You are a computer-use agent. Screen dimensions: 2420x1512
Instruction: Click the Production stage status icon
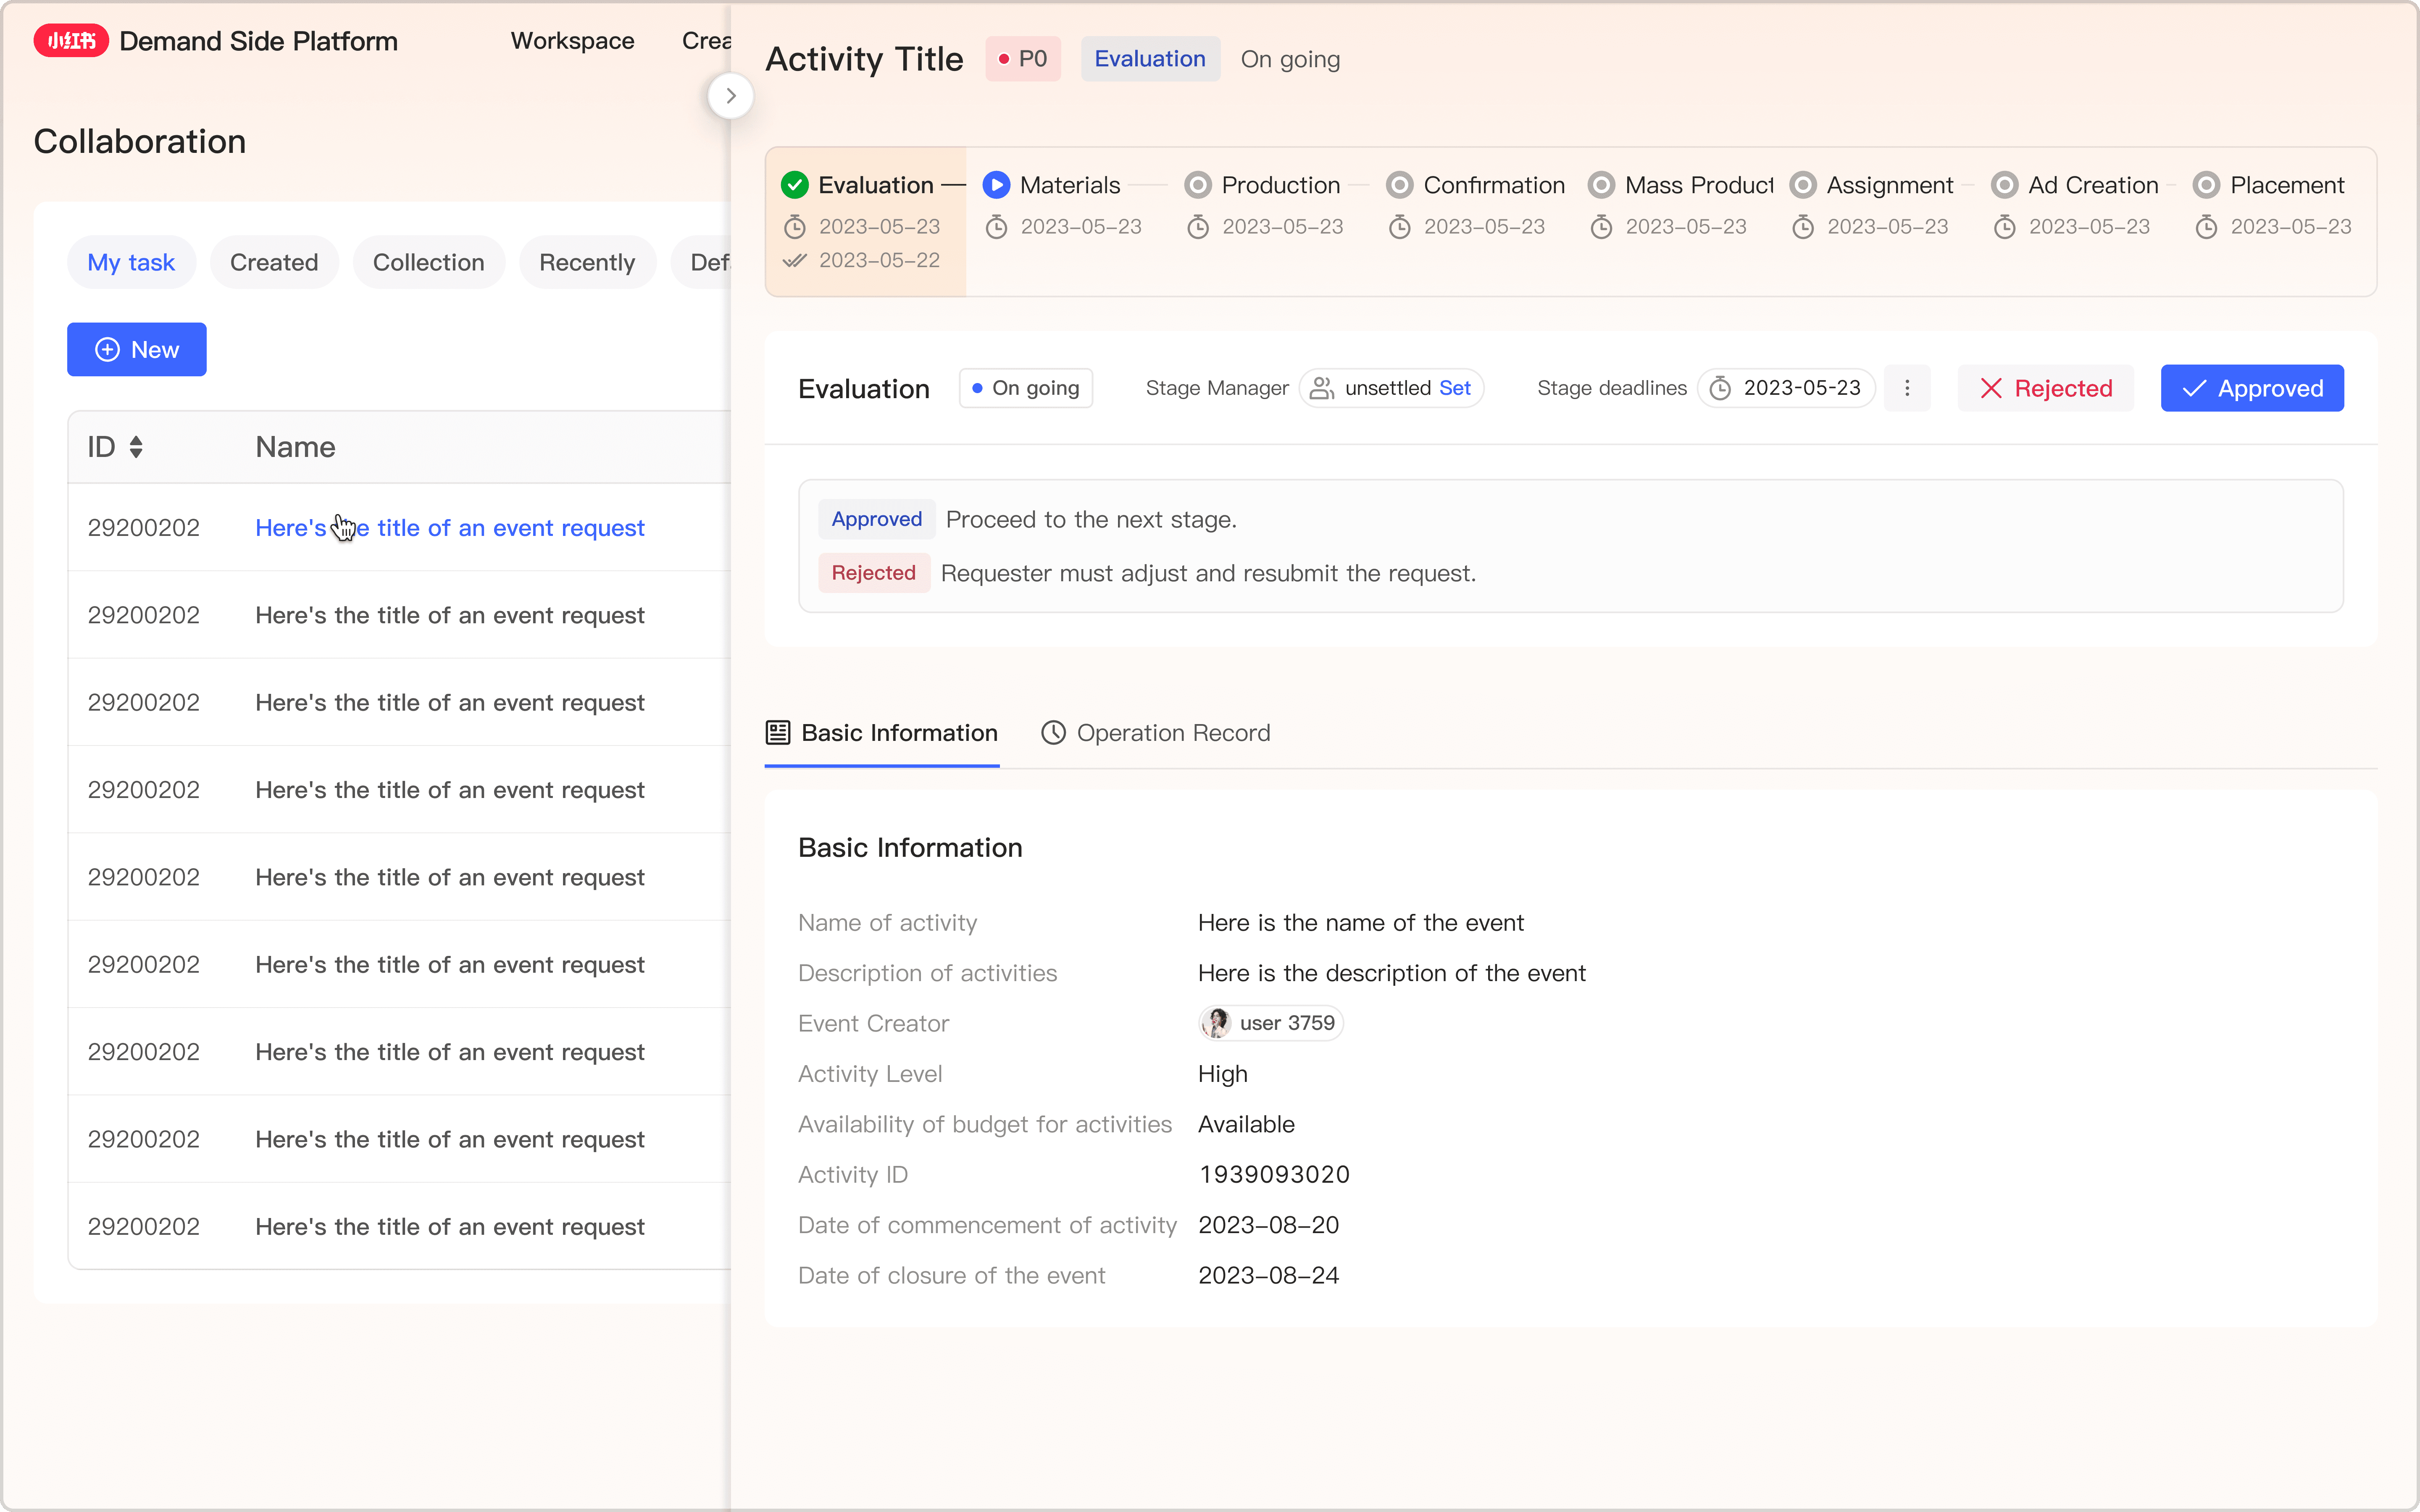(x=1198, y=185)
